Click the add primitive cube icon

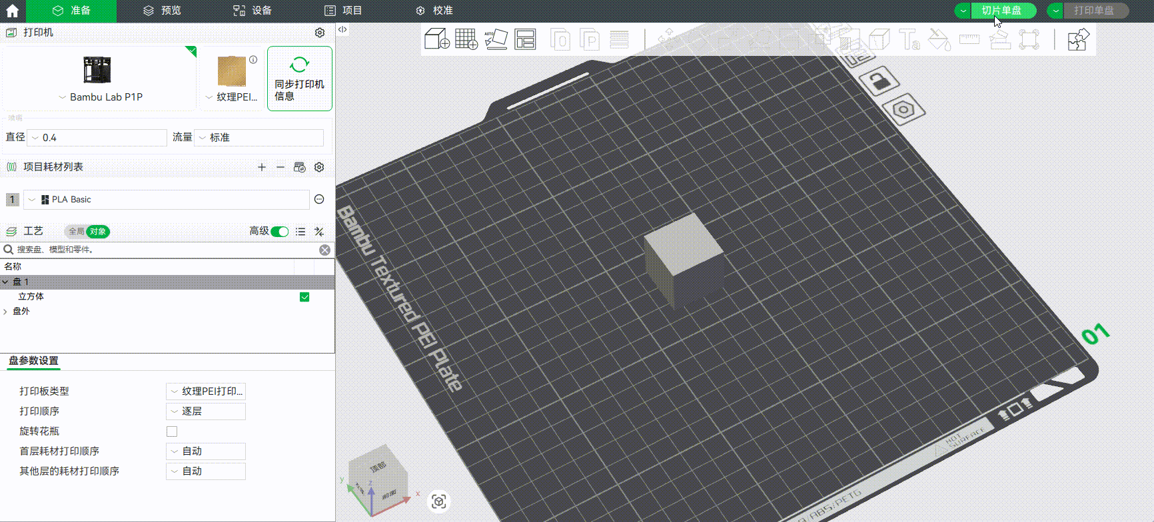click(437, 39)
